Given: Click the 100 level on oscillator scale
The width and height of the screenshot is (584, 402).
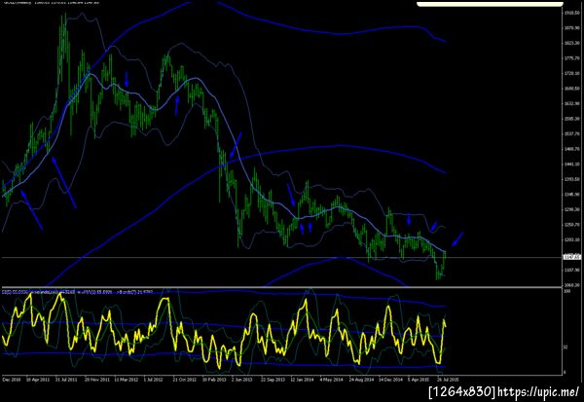Looking at the screenshot, I should point(566,291).
